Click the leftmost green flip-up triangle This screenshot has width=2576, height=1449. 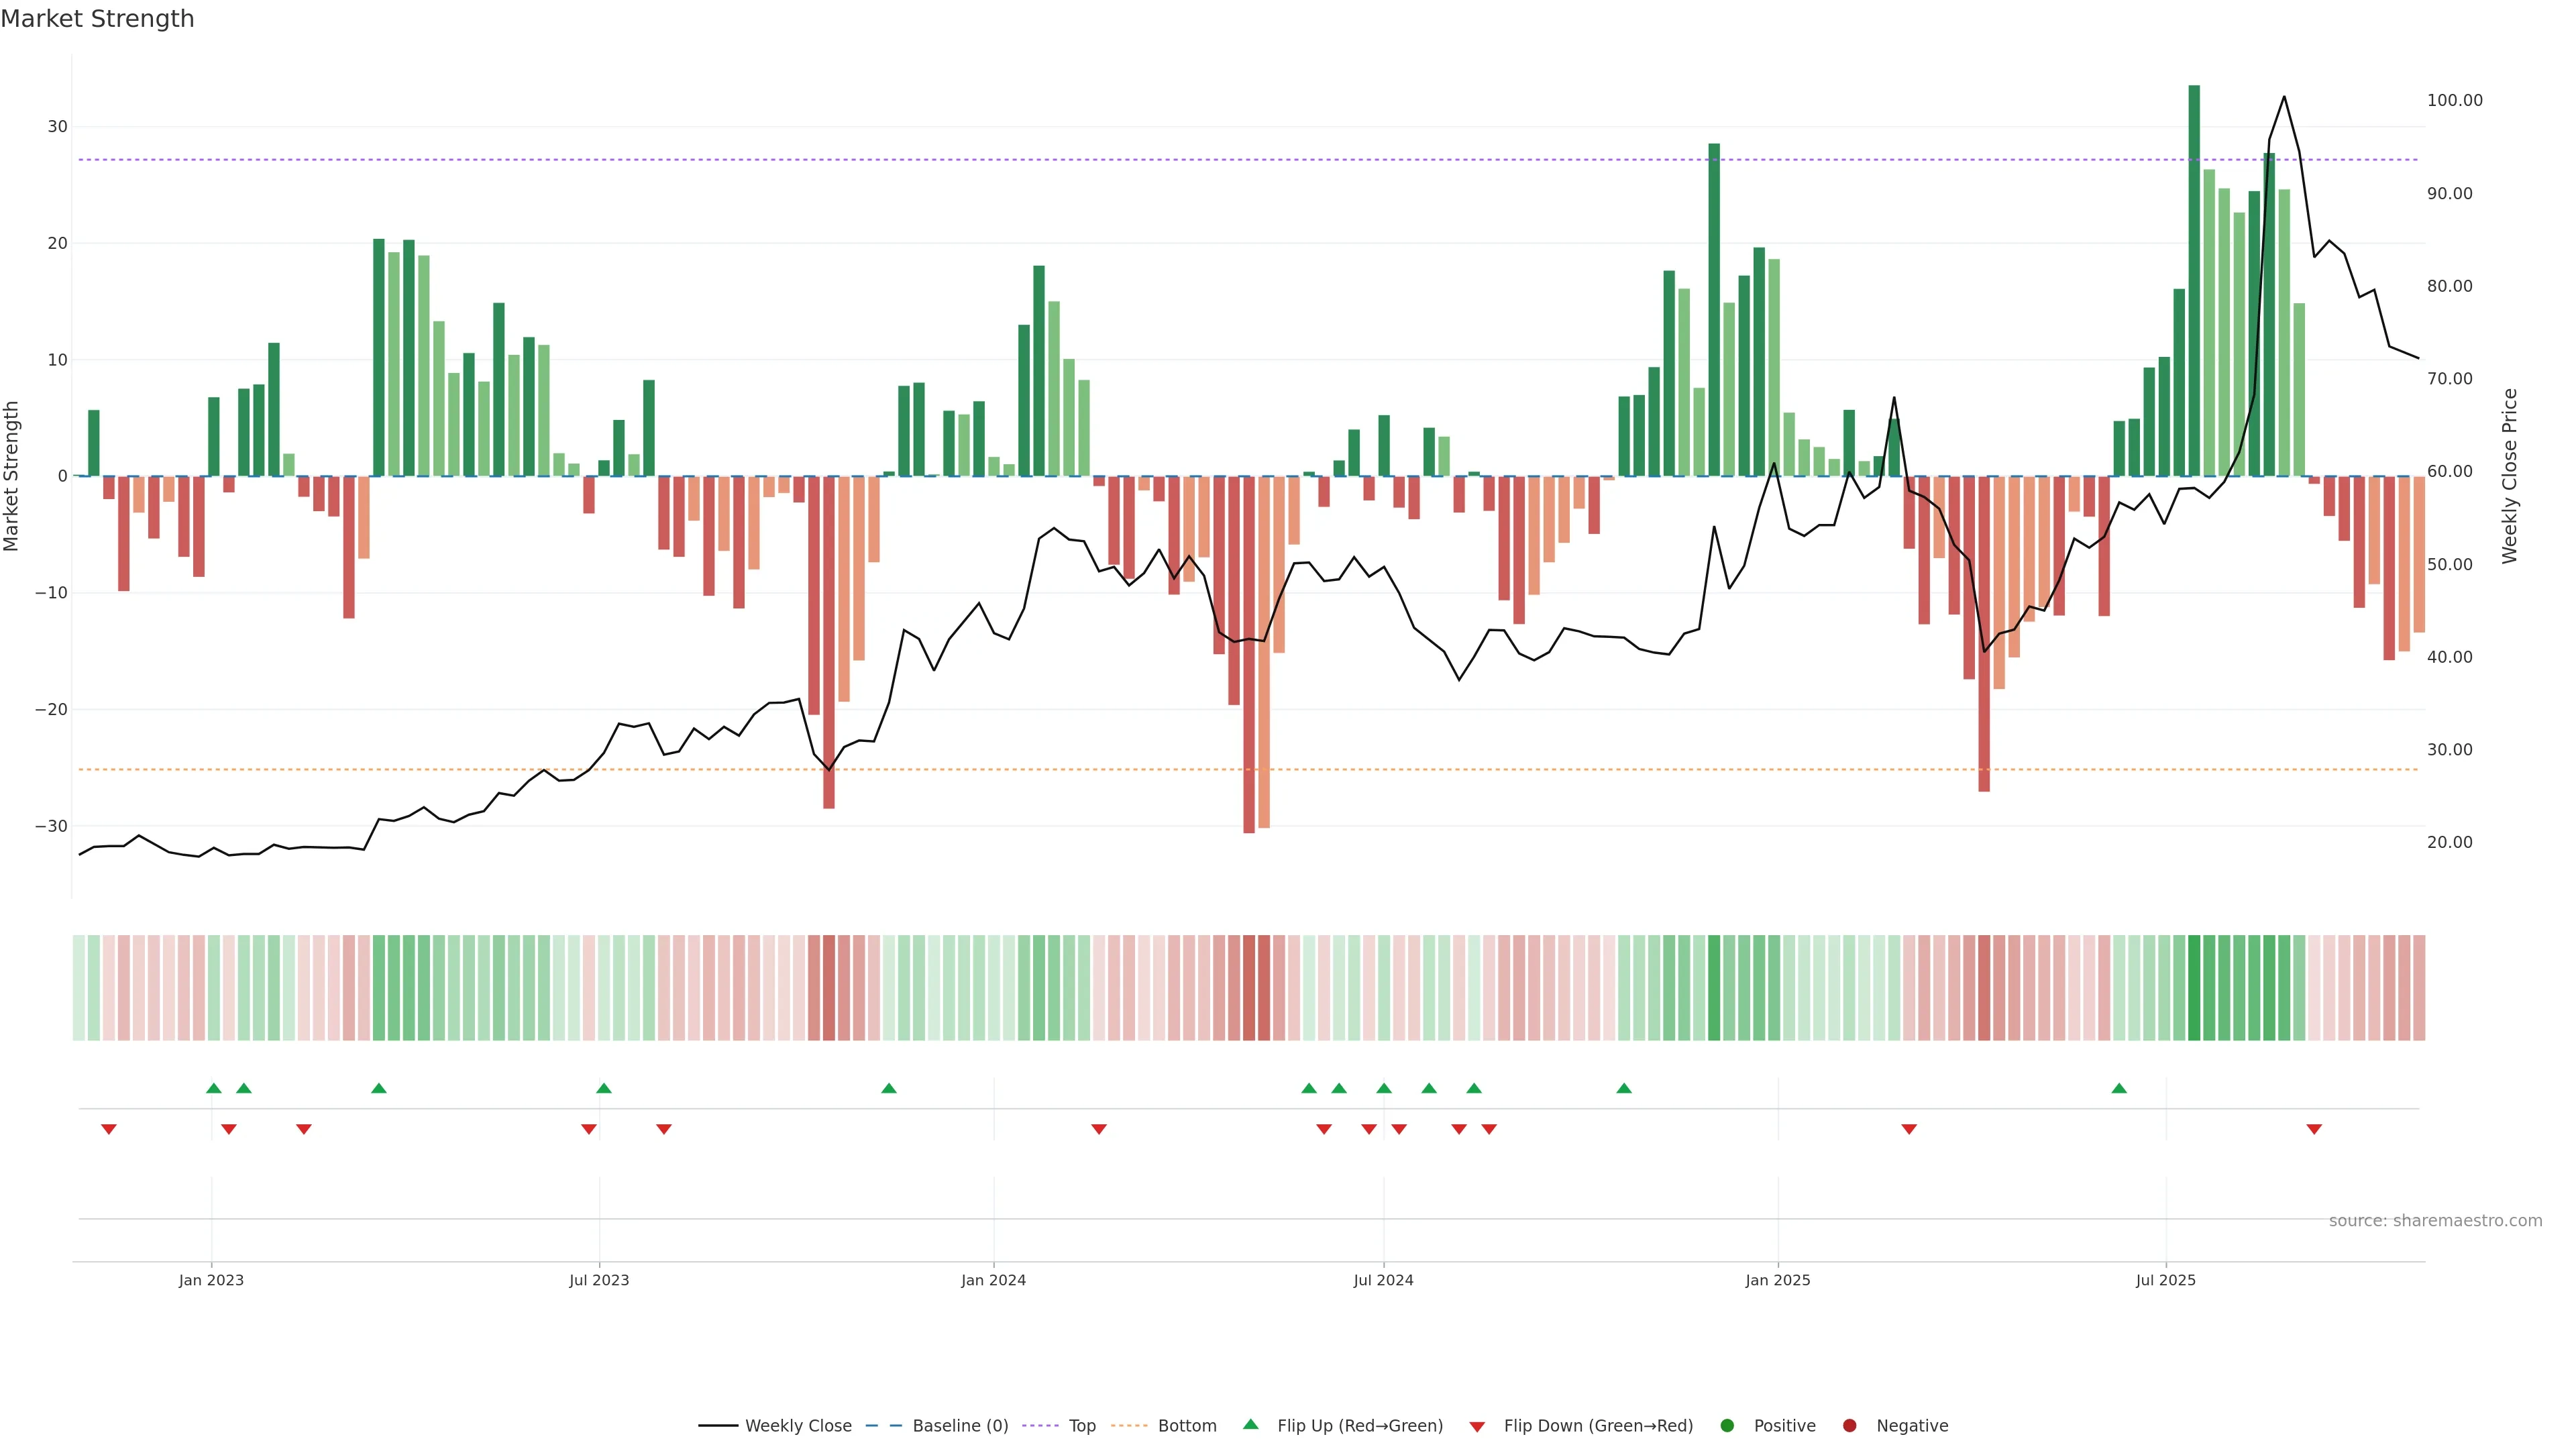coord(213,1088)
